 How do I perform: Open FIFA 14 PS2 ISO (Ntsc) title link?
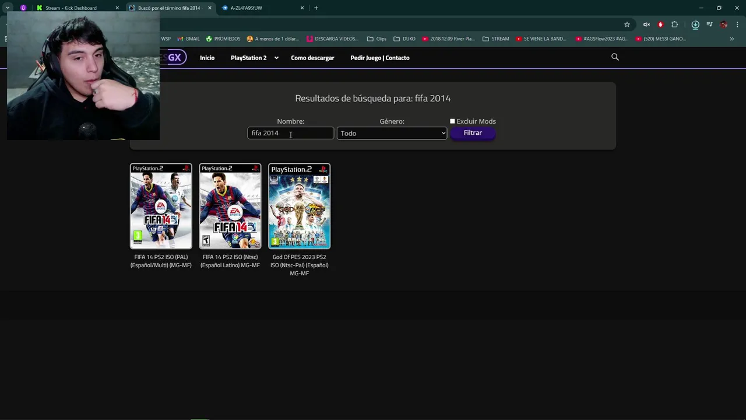pos(230,261)
